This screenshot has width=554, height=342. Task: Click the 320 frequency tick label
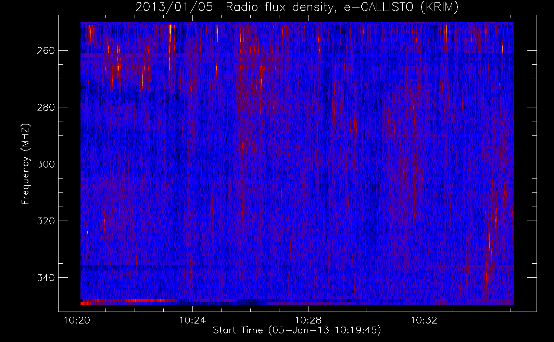tap(45, 221)
